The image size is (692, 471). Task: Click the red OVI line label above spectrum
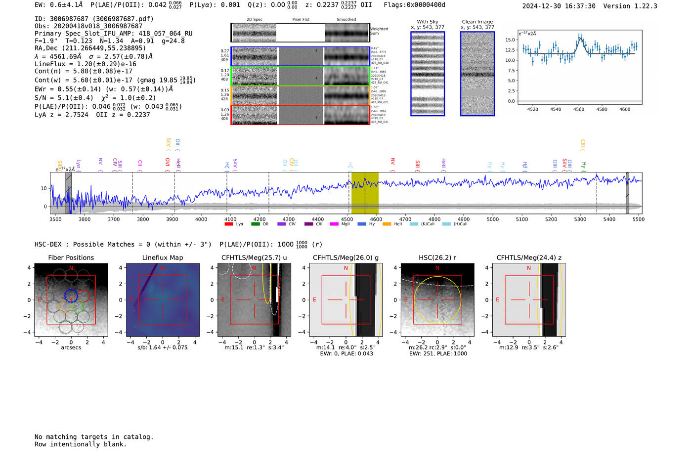(x=167, y=164)
